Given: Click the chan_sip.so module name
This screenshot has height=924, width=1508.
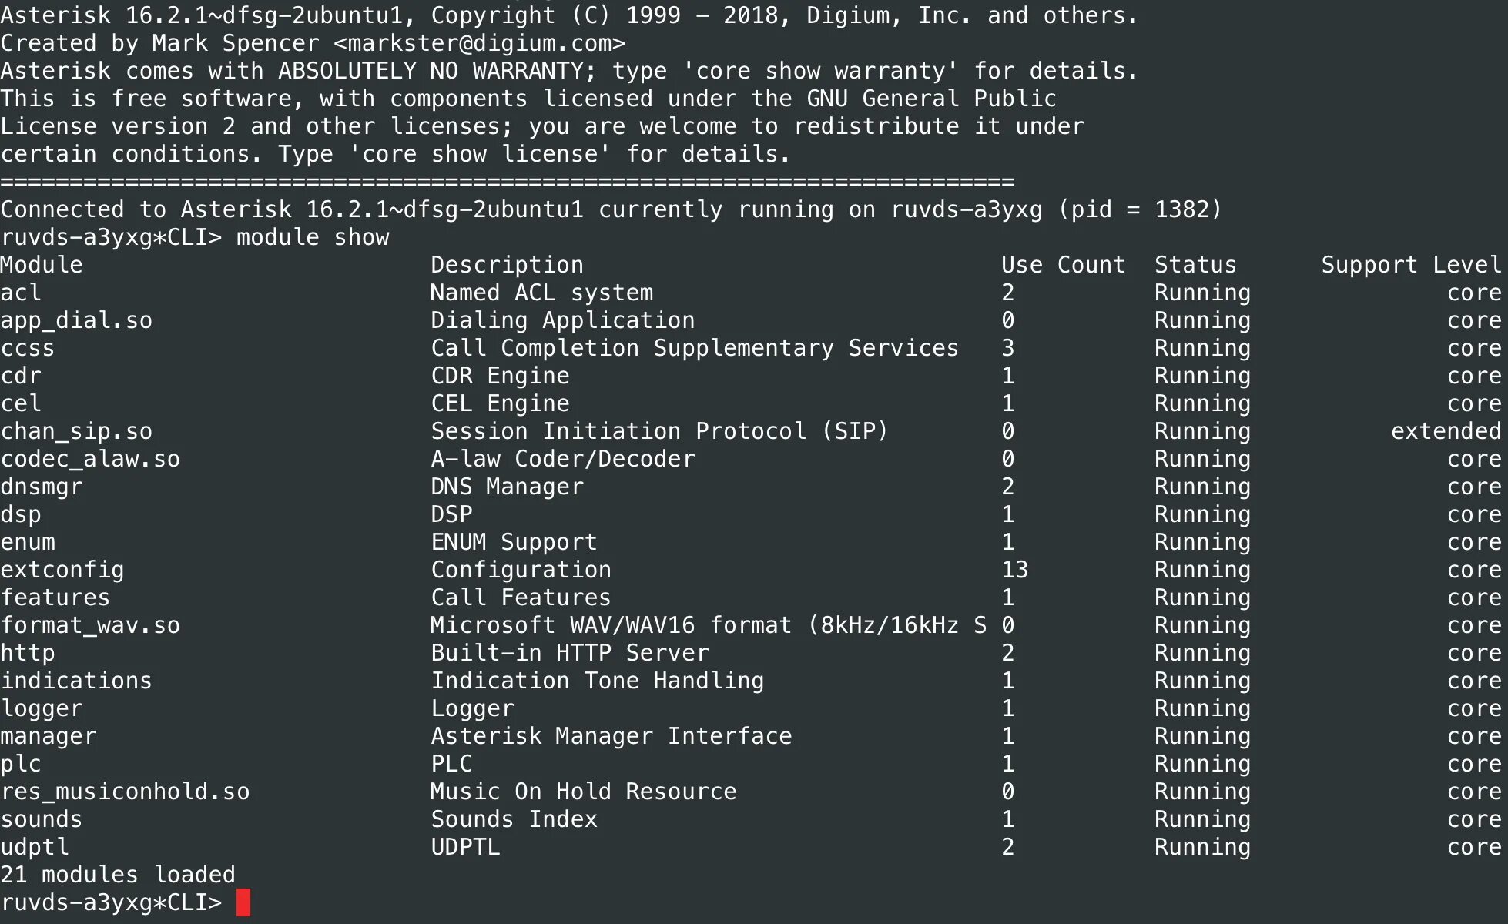Looking at the screenshot, I should pos(76,431).
